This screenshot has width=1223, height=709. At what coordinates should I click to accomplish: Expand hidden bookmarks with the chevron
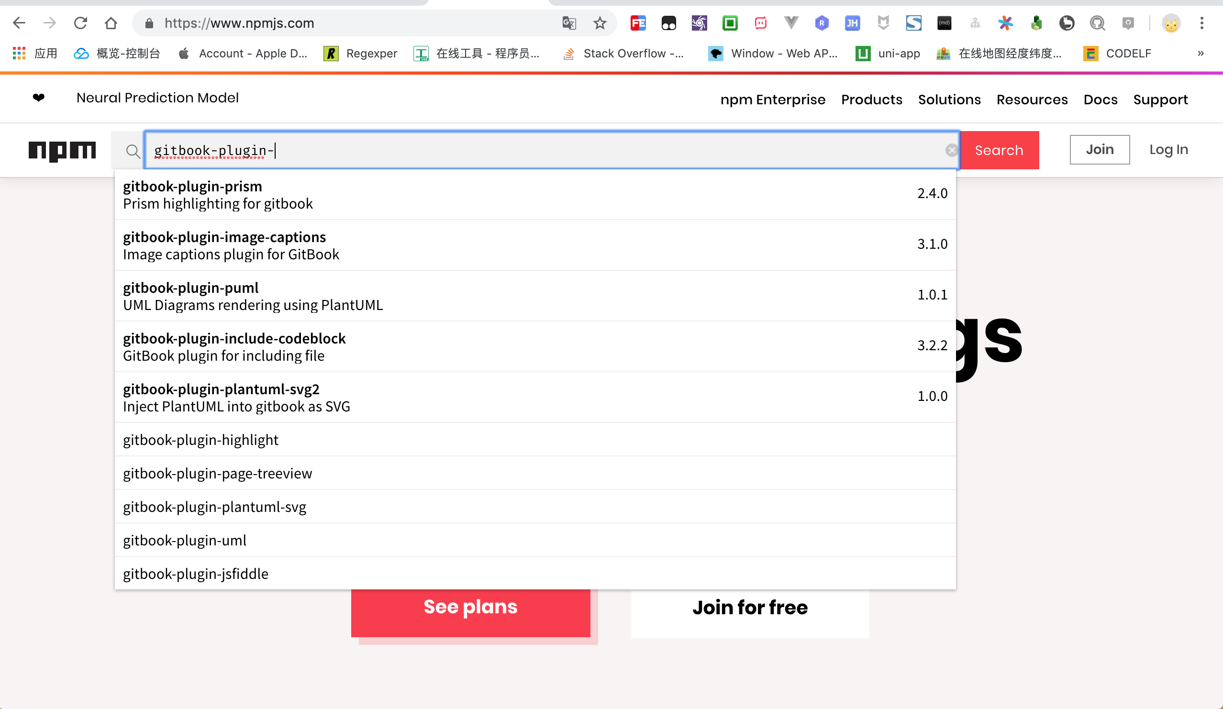pos(1201,54)
